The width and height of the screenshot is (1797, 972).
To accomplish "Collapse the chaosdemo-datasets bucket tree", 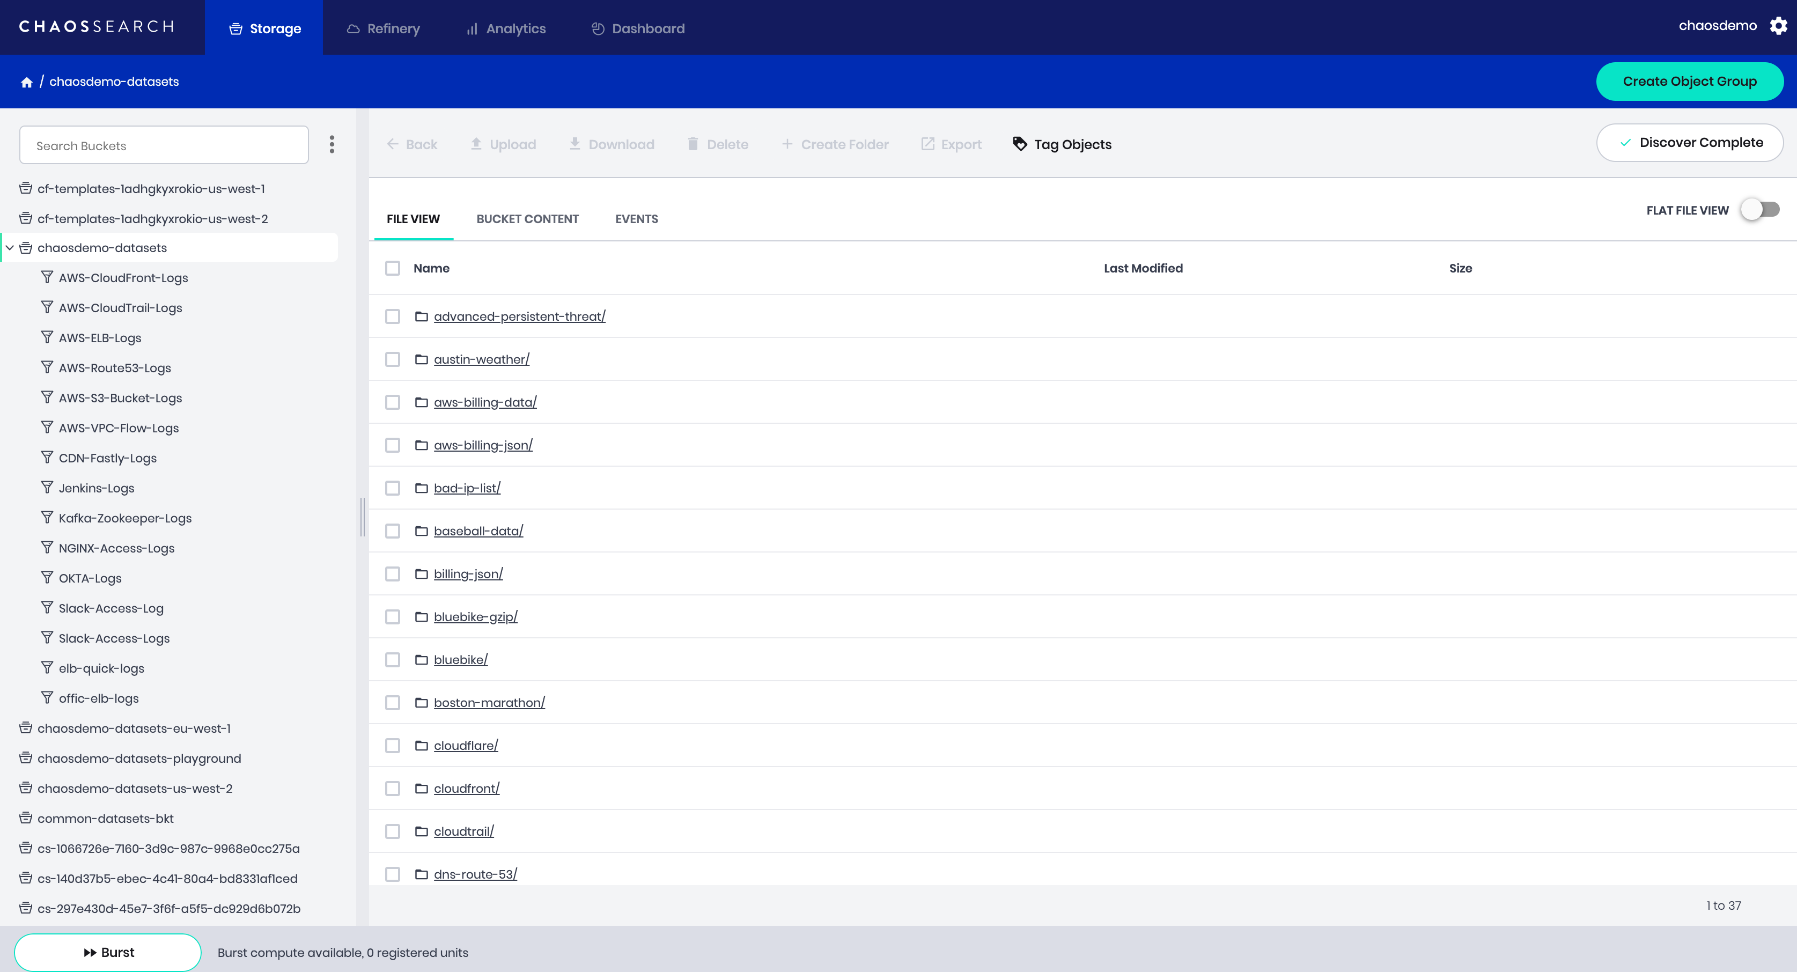I will click(x=10, y=248).
